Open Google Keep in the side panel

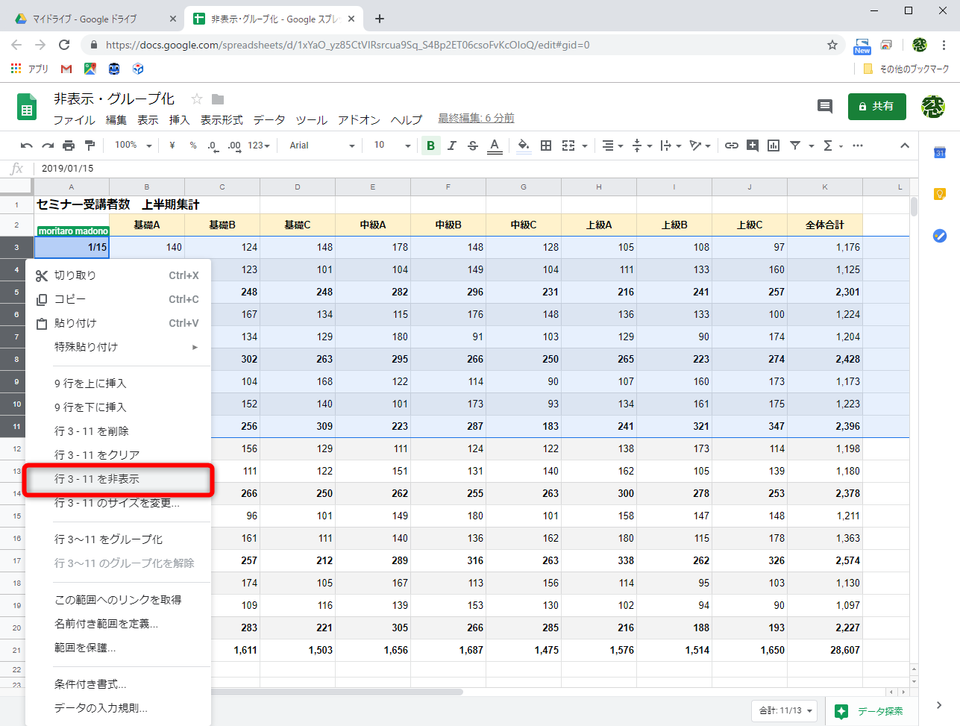click(940, 193)
